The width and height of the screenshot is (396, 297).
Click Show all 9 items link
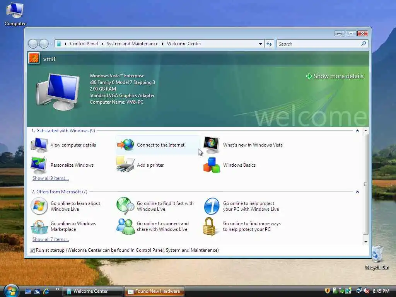(x=51, y=178)
